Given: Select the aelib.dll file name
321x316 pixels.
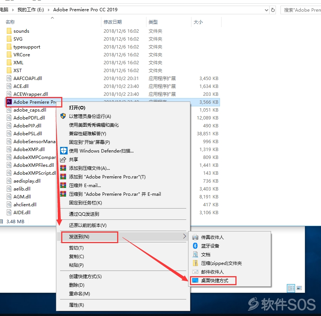Looking at the screenshot, I should click(x=22, y=189).
